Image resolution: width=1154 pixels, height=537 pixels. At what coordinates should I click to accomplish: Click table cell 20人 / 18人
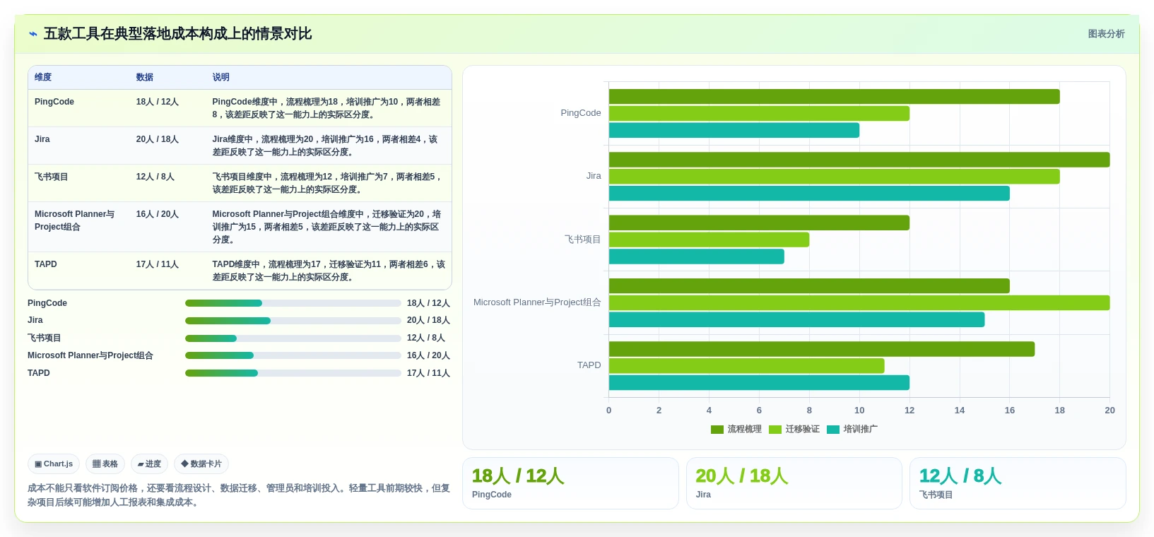[x=157, y=139]
